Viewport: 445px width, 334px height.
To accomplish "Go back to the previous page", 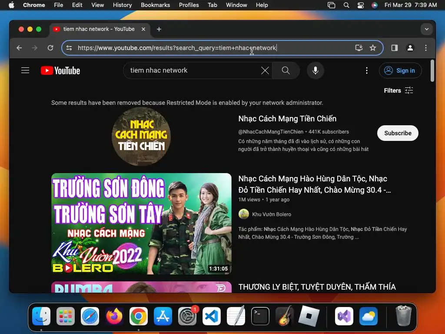I will tap(19, 48).
